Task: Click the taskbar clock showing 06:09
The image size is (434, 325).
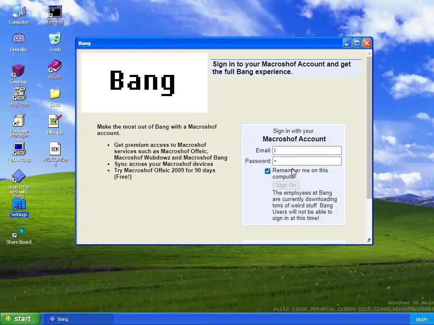Action: (421, 319)
